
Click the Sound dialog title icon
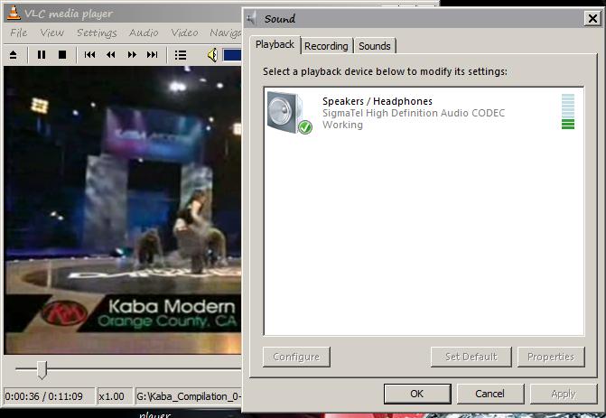(252, 18)
